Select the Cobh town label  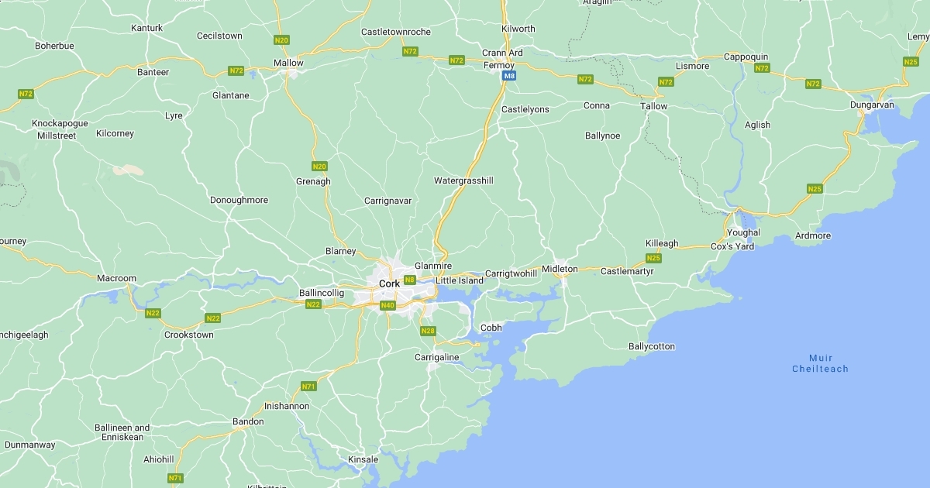click(491, 328)
